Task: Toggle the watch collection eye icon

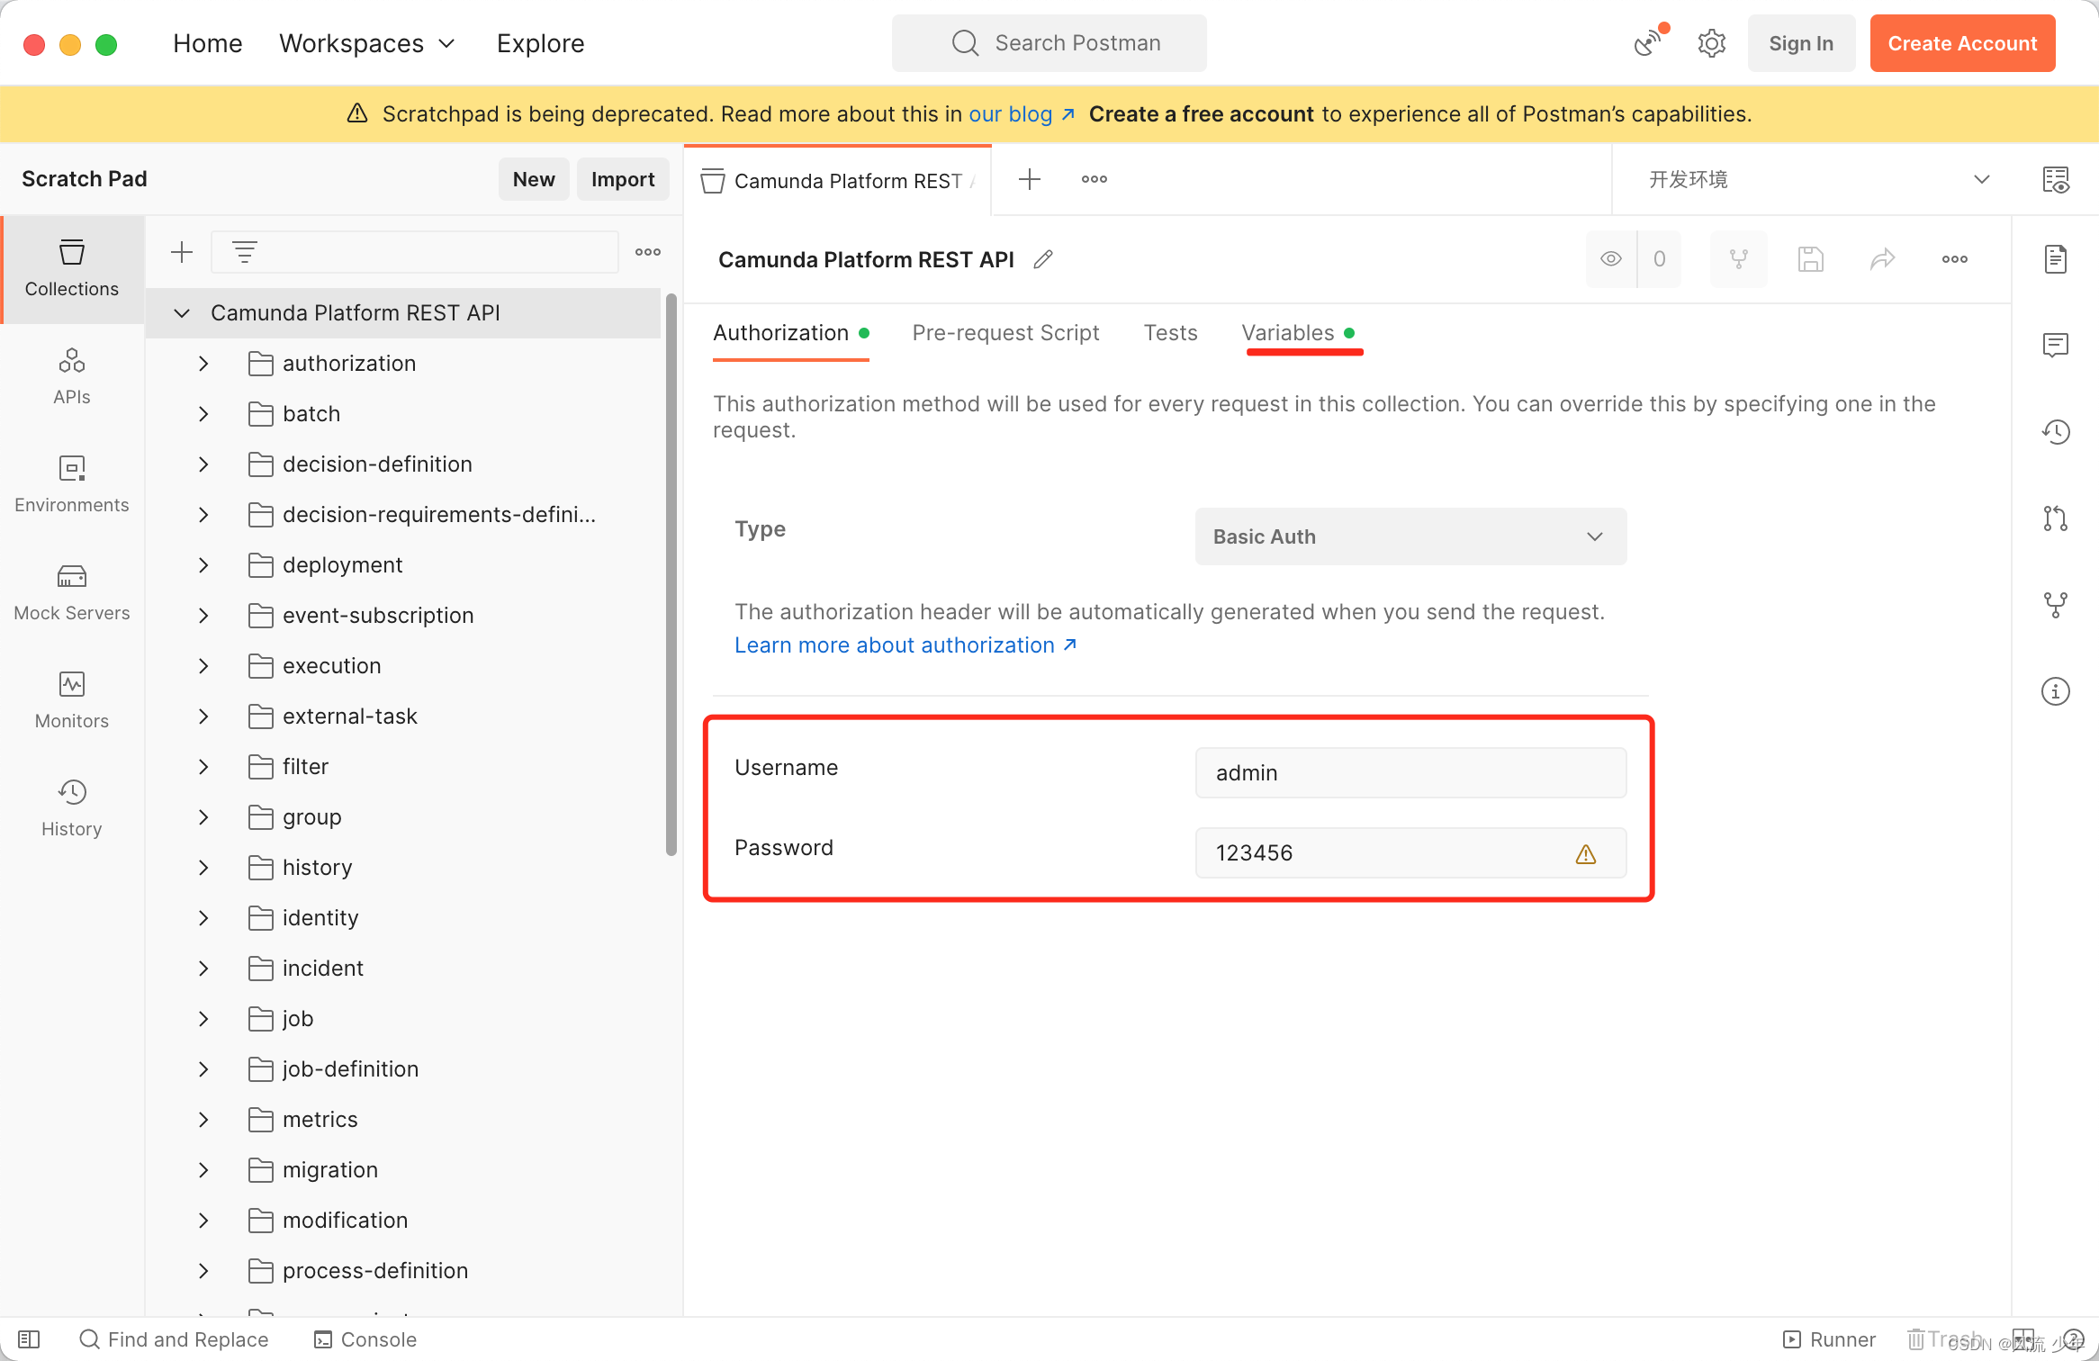Action: (x=1611, y=259)
